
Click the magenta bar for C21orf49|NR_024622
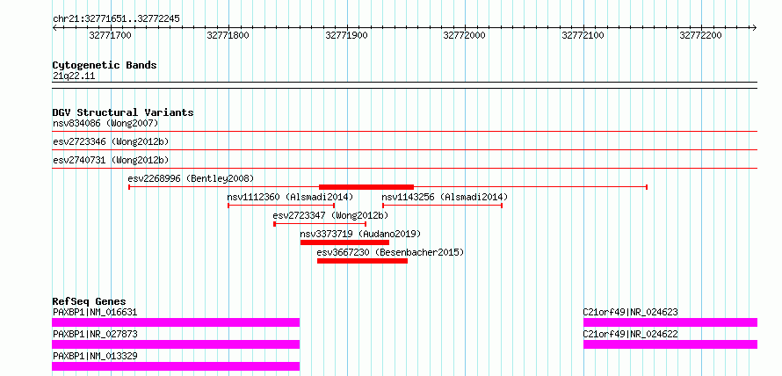tap(670, 344)
